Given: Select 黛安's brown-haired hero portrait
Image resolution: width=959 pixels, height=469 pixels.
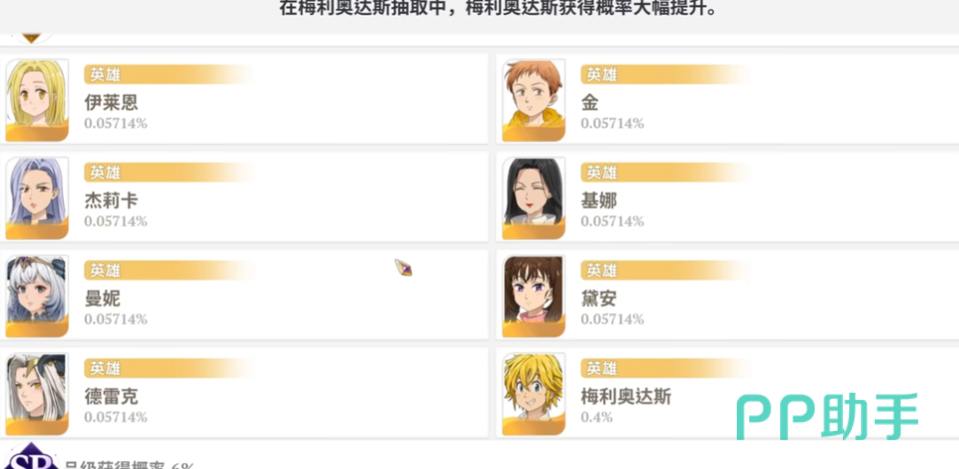Looking at the screenshot, I should click(533, 296).
